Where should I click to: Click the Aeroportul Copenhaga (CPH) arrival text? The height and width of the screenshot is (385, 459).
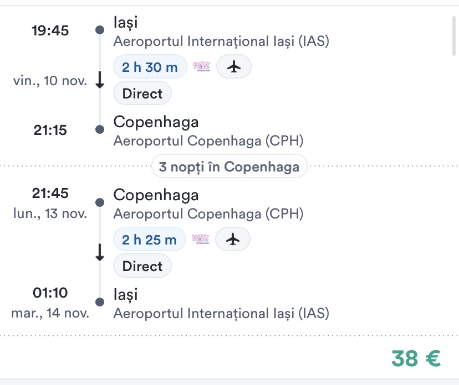pyautogui.click(x=208, y=141)
